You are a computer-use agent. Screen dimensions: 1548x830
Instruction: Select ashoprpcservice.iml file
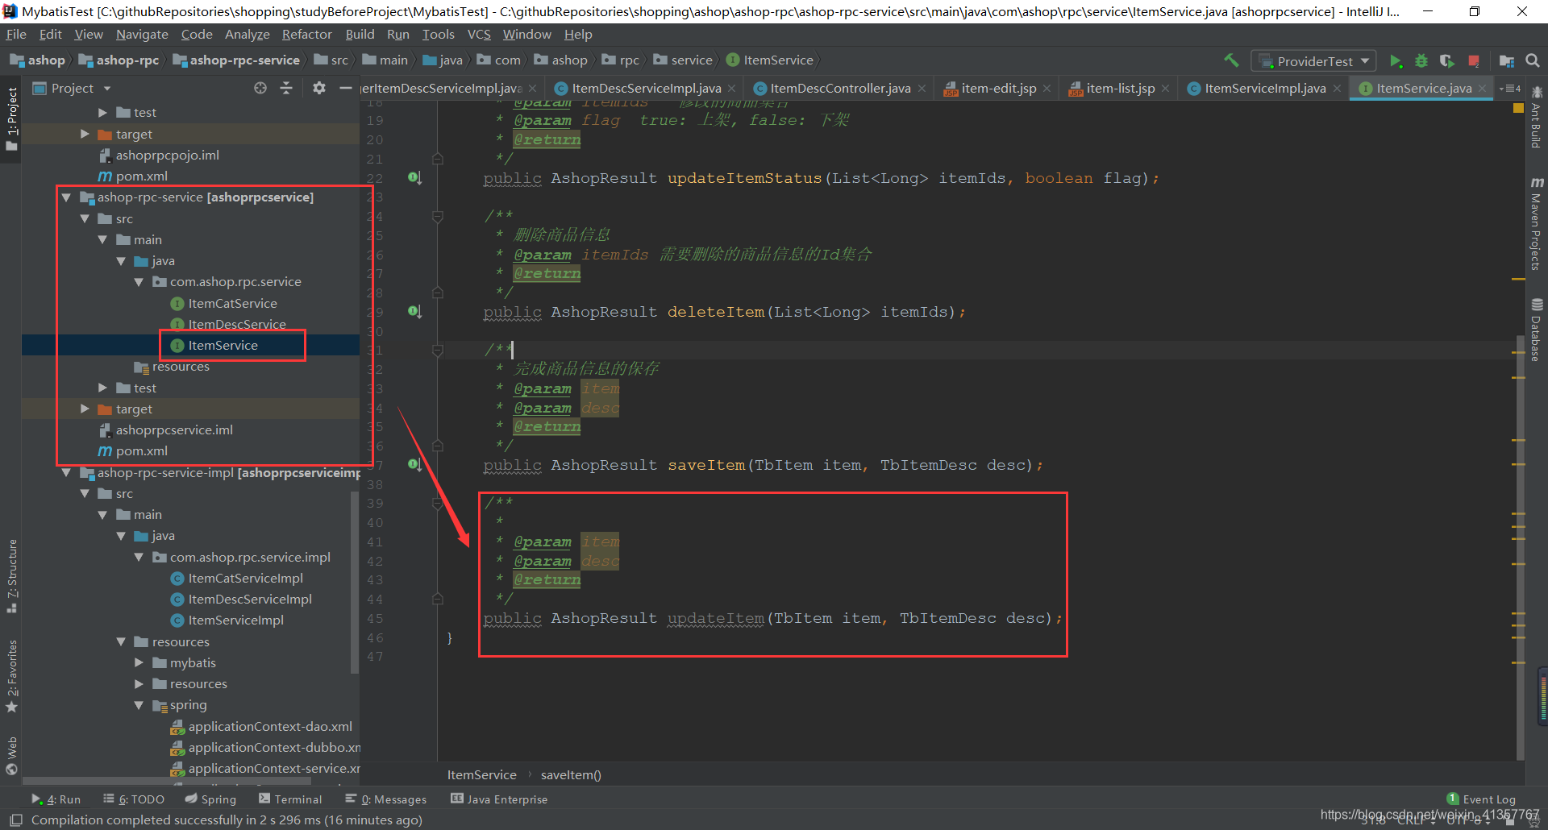tap(174, 430)
